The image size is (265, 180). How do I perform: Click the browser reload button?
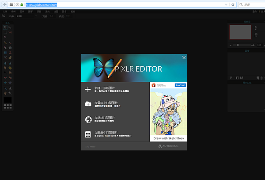pos(233,5)
